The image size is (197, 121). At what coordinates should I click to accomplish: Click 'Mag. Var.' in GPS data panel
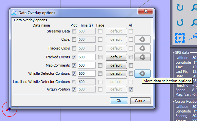coord(183,94)
